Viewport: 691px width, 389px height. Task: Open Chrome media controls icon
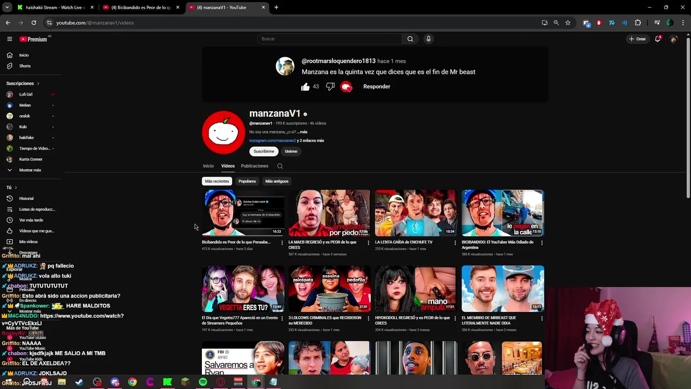click(x=657, y=23)
